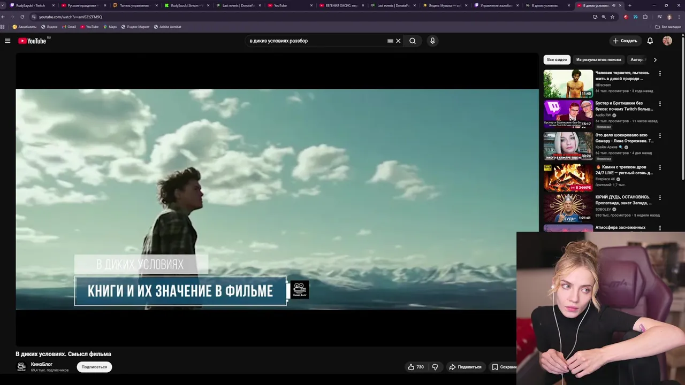Start voice search with microphone icon
The width and height of the screenshot is (685, 385).
pyautogui.click(x=432, y=41)
